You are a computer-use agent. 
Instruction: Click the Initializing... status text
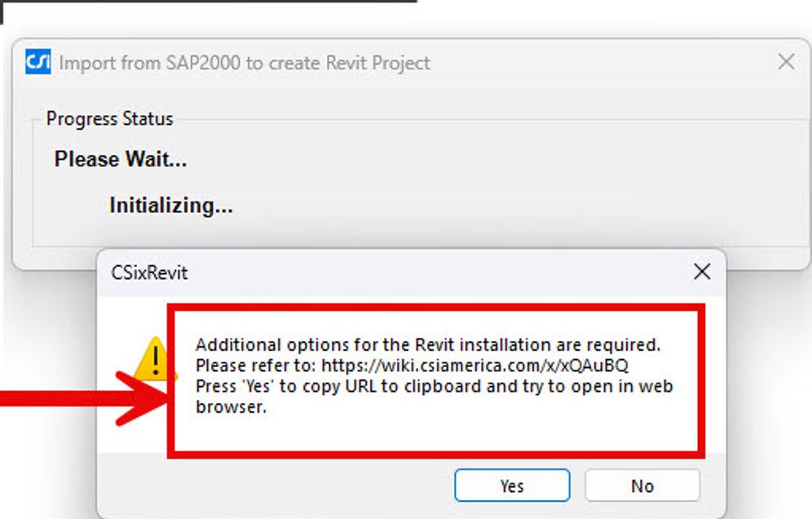[171, 206]
